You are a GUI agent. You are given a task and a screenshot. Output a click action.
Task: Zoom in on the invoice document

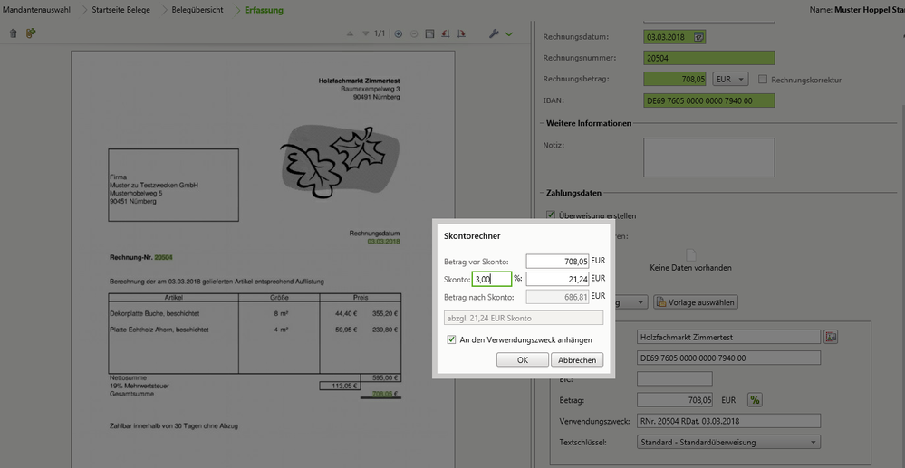click(399, 34)
